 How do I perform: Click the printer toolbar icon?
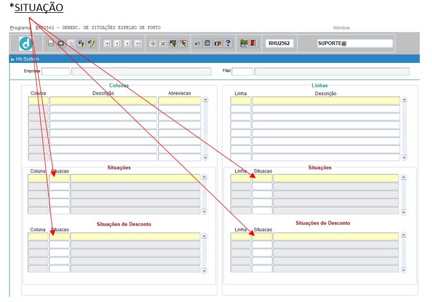coord(71,43)
